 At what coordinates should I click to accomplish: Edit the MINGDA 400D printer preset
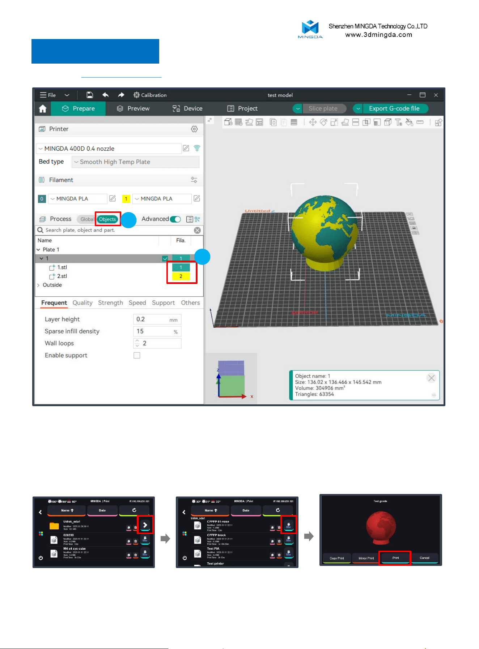[x=186, y=148]
